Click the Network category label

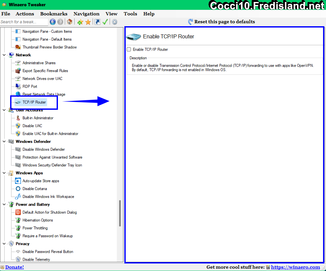(x=23, y=55)
